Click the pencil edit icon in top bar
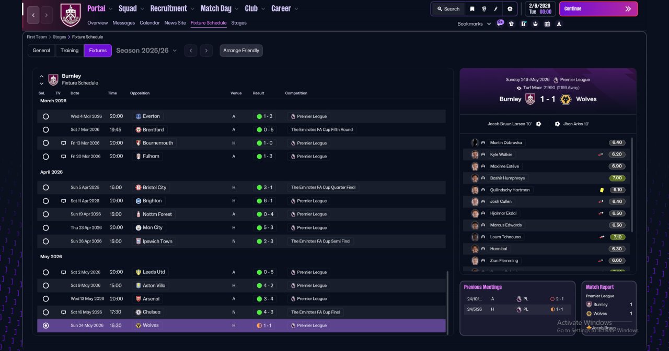 click(x=497, y=9)
